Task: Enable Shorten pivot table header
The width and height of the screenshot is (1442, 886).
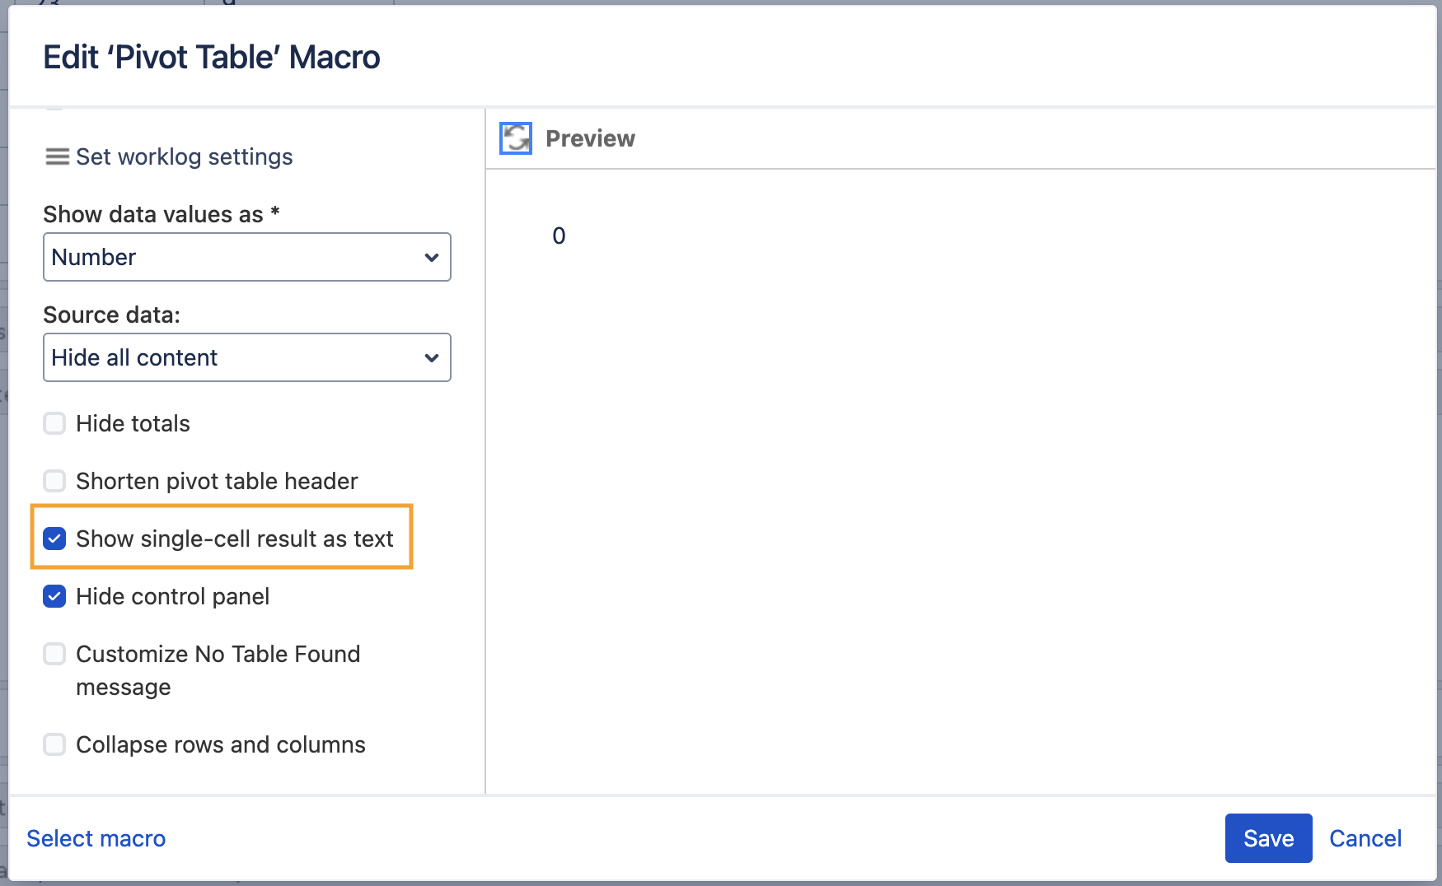Action: coord(54,480)
